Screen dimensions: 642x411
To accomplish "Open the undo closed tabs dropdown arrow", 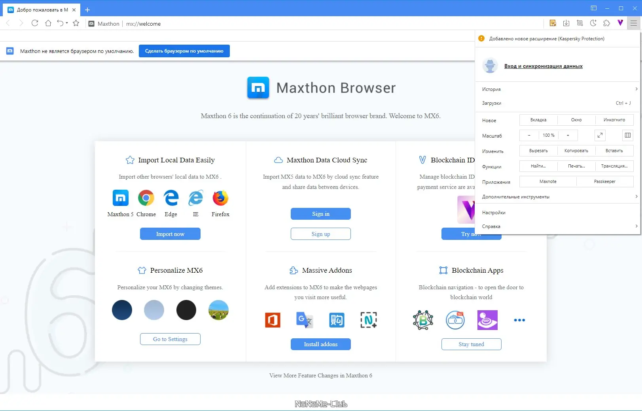I will point(67,23).
